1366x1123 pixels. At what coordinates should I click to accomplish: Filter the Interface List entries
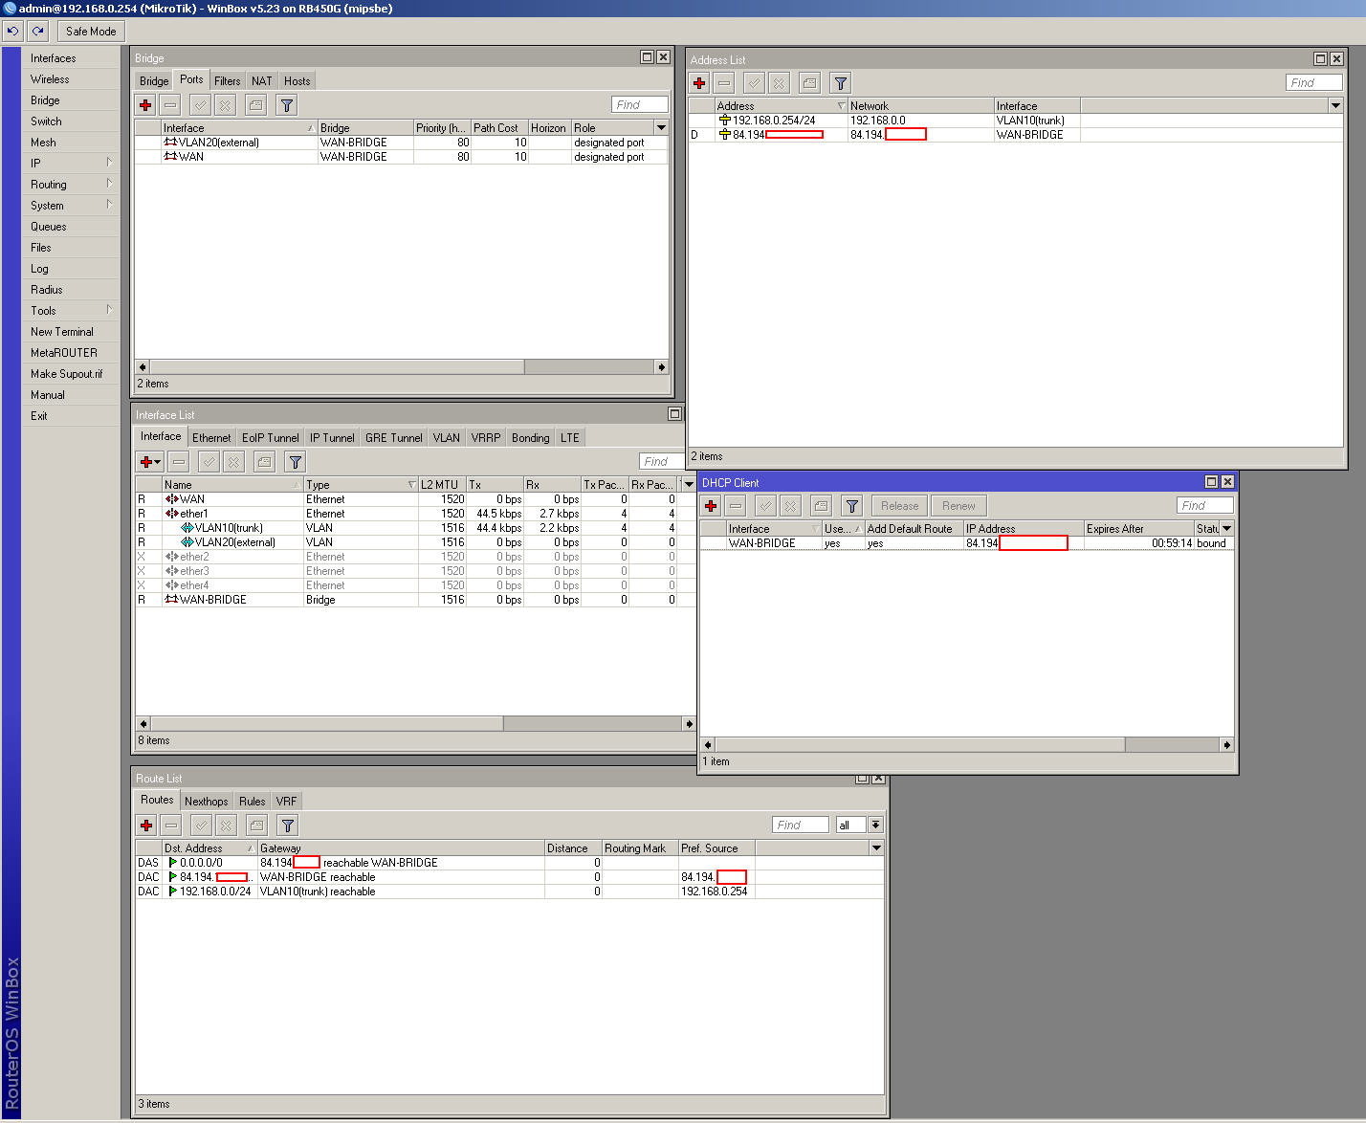[x=295, y=462]
